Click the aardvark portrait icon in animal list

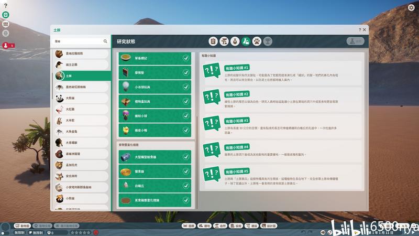(59, 76)
